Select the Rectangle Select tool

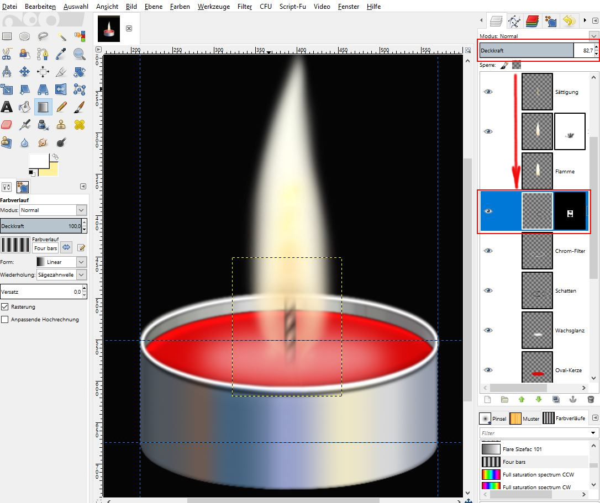[x=7, y=36]
